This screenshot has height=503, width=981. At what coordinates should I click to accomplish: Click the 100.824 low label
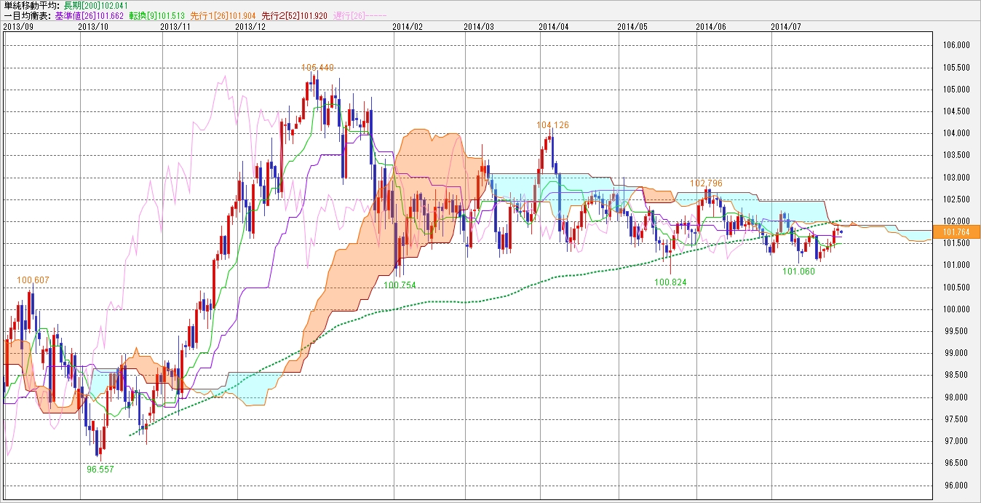pos(670,282)
